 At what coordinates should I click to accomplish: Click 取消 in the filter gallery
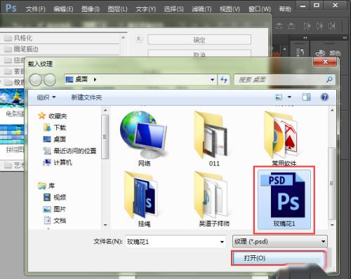coord(199,53)
